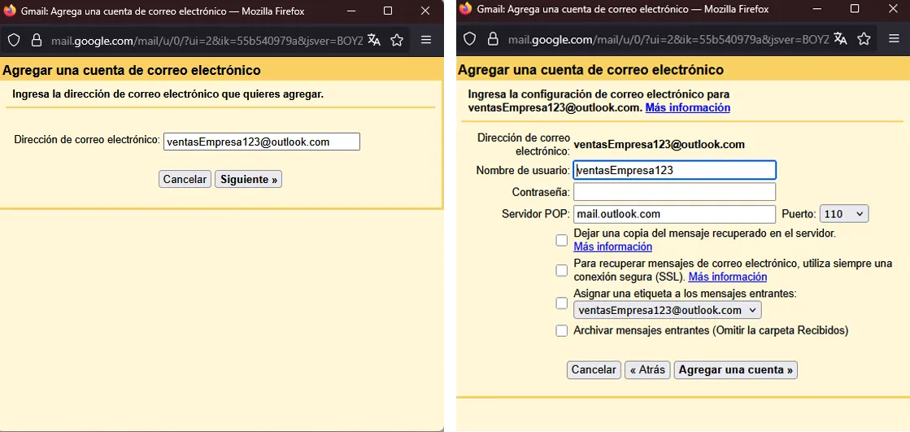This screenshot has height=432, width=910.
Task: Click Cancelar button in right window
Action: point(594,370)
